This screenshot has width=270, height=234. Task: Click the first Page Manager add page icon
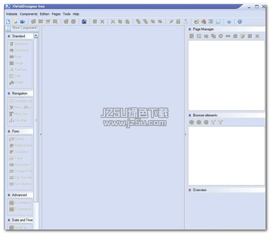192,36
